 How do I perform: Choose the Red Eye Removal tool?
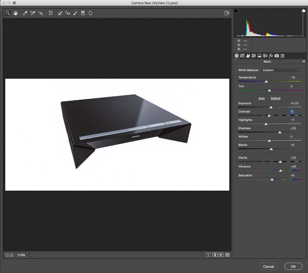68,13
